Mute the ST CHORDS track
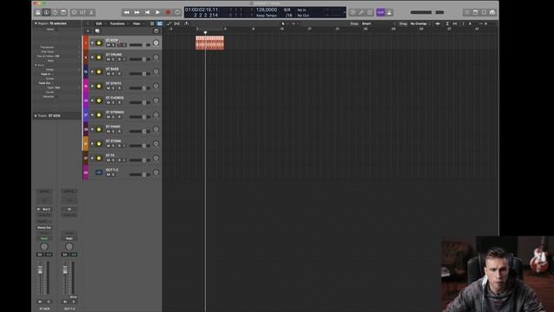554x312 pixels. click(108, 102)
